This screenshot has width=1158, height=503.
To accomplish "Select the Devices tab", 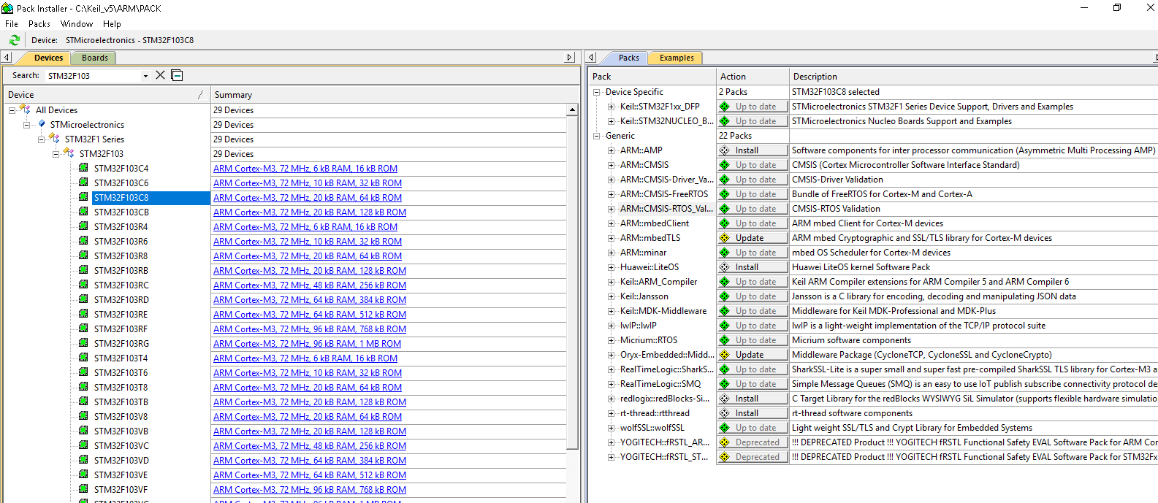I will click(x=48, y=58).
